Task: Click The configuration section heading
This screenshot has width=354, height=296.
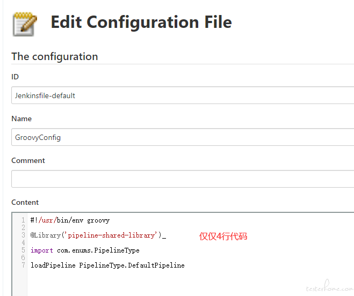Action: [x=55, y=57]
